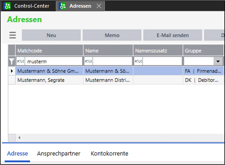The image size is (225, 165).
Task: Click the filter funnel icon in grid
Action: [12, 61]
